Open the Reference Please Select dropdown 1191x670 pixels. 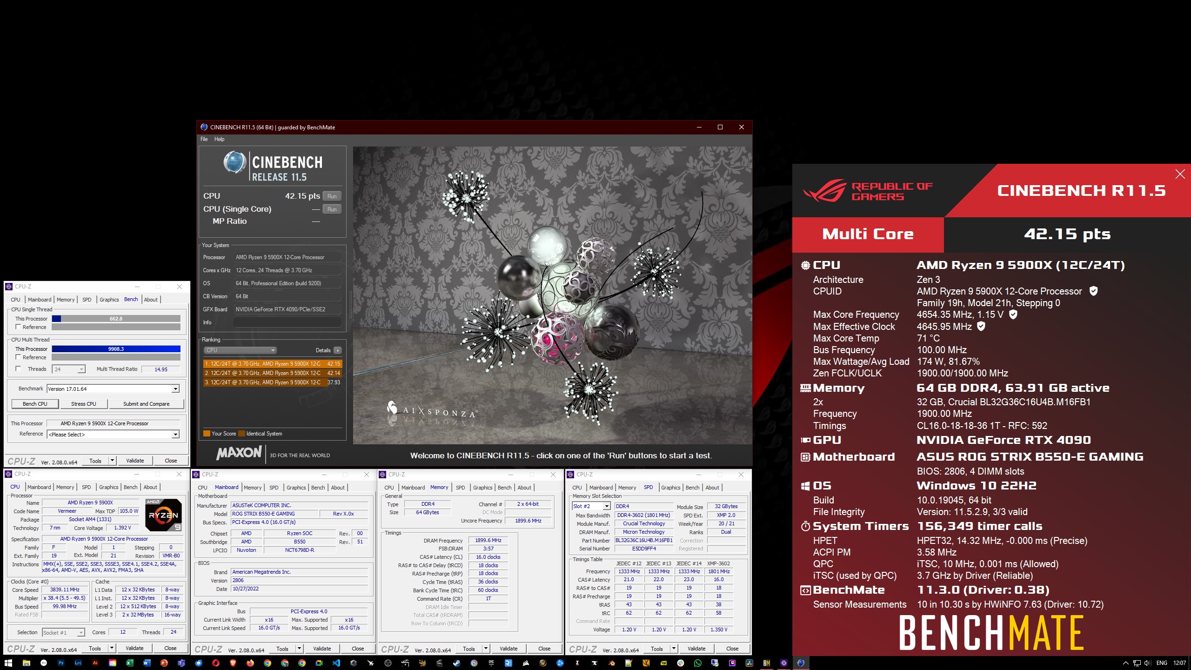click(113, 435)
